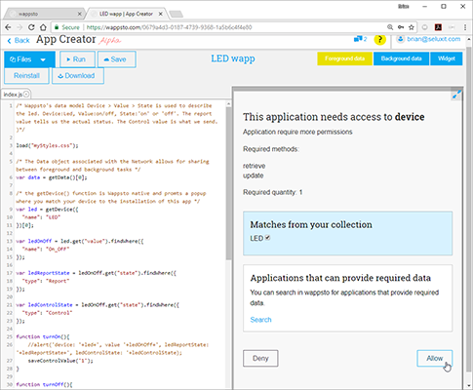Click the LED wapp title
Screen dimensions: 473x390
tap(233, 58)
